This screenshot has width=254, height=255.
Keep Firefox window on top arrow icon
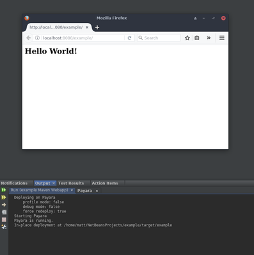pyautogui.click(x=195, y=18)
